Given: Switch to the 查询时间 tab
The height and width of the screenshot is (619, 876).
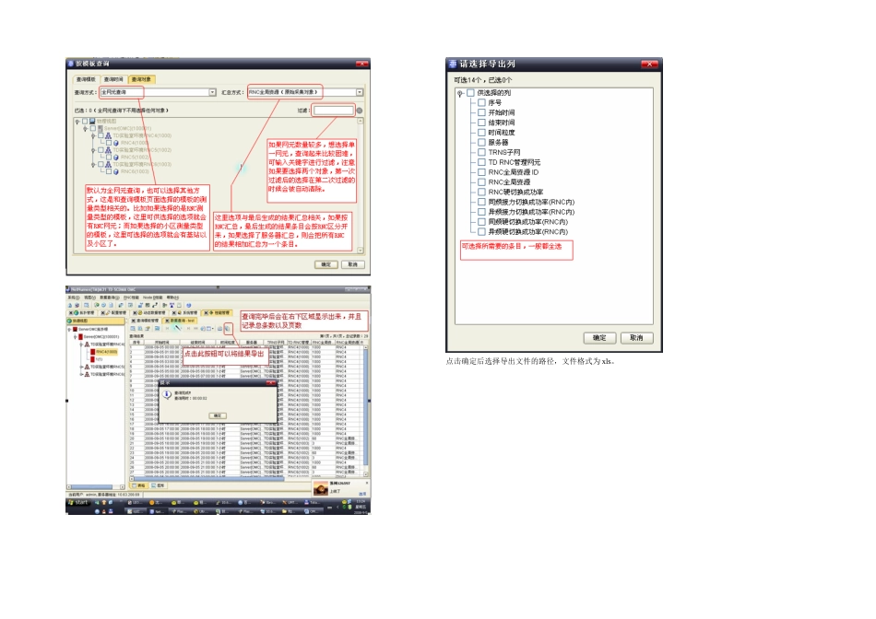Looking at the screenshot, I should pos(113,79).
